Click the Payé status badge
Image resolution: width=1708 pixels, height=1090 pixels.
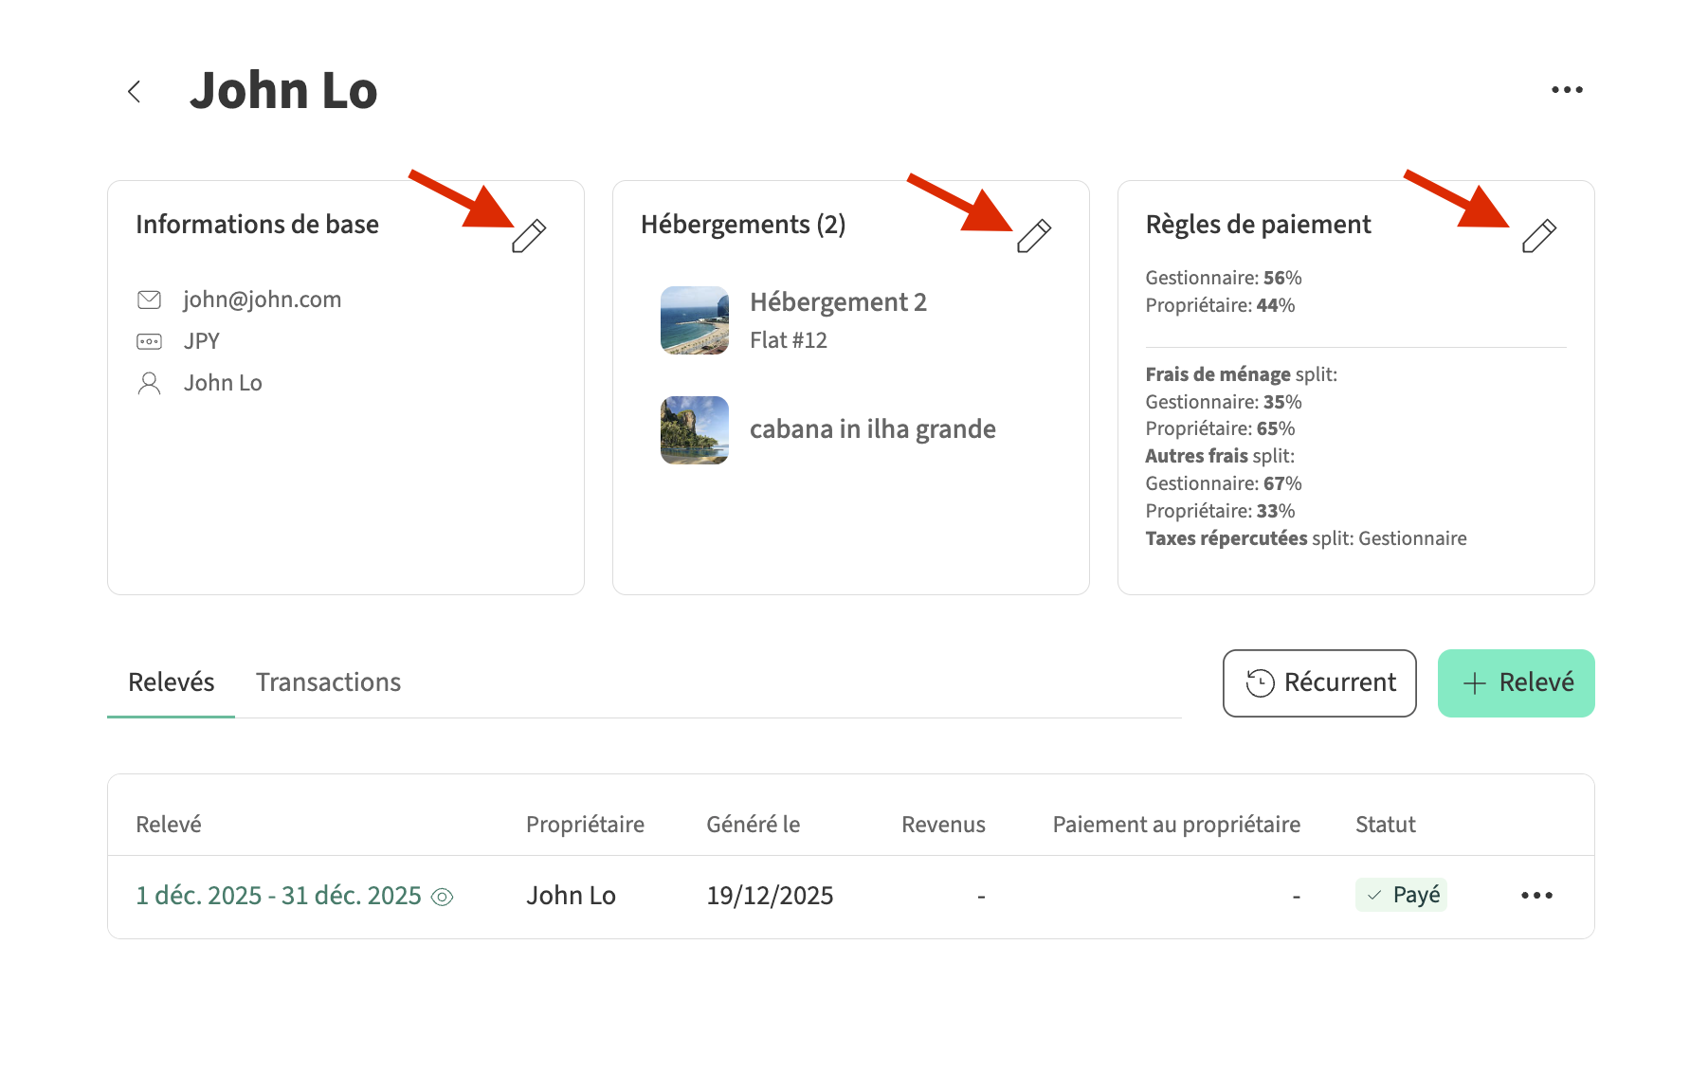pos(1401,896)
